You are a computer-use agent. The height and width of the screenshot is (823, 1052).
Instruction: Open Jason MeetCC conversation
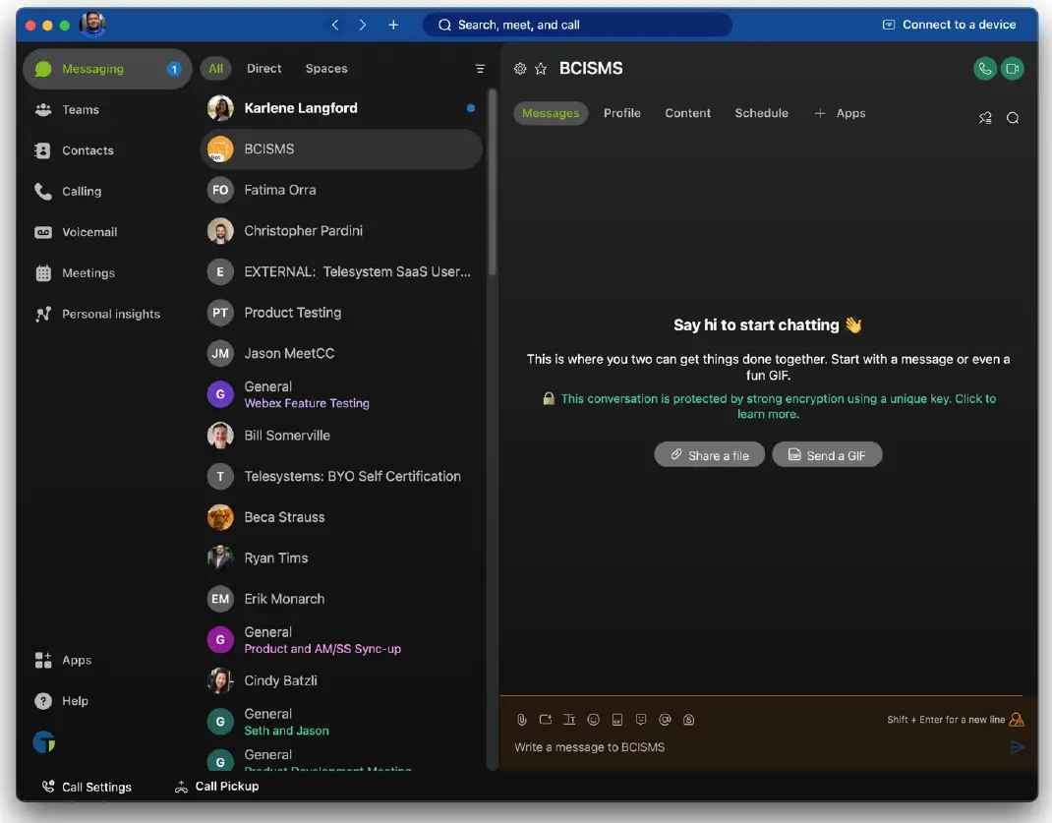click(x=341, y=353)
